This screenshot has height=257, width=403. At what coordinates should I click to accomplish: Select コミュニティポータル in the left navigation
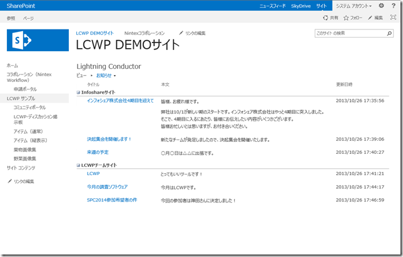coord(29,108)
